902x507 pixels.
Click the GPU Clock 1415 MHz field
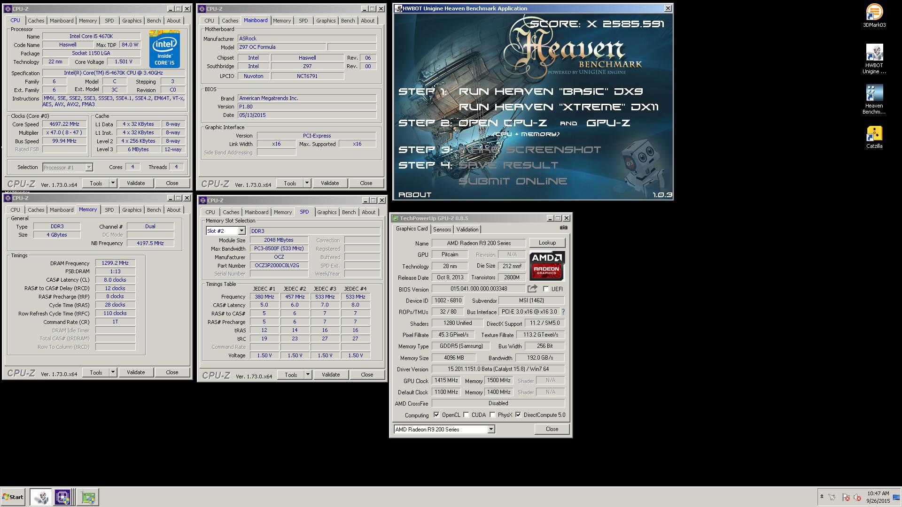446,381
